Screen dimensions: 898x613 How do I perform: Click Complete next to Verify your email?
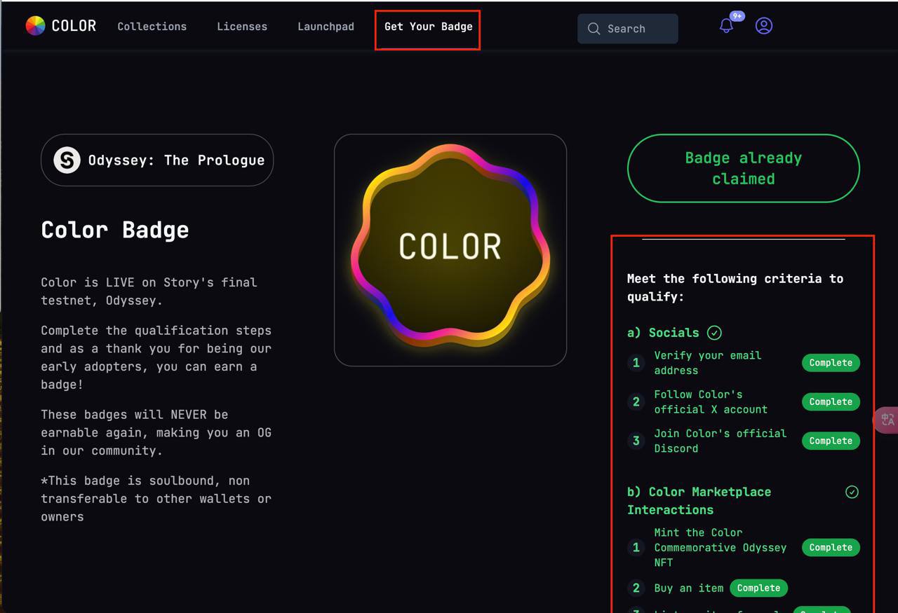831,363
